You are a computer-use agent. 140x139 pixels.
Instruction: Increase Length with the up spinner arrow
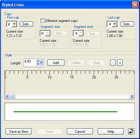[x=38, y=61]
